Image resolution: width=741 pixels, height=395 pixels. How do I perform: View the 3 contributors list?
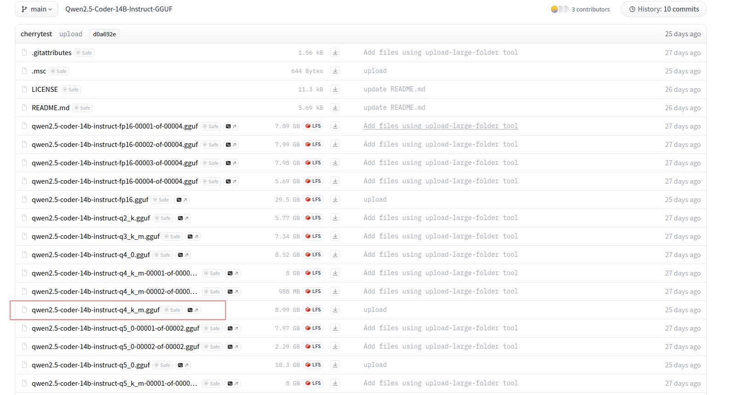pyautogui.click(x=590, y=9)
